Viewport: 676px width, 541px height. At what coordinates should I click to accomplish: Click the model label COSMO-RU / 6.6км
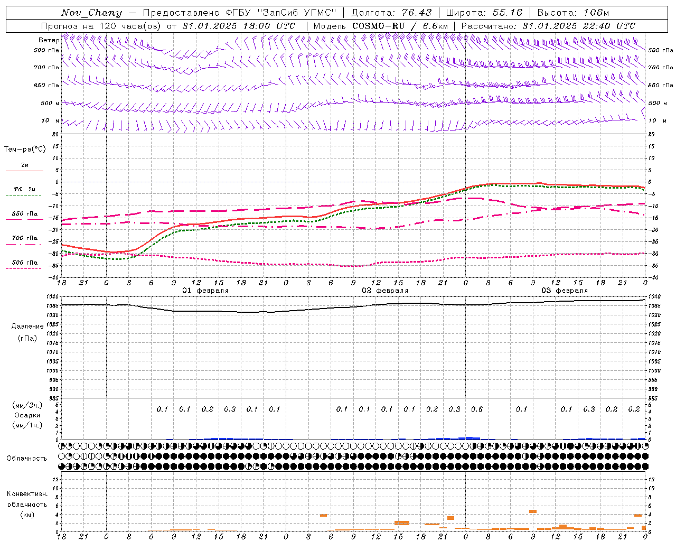400,26
